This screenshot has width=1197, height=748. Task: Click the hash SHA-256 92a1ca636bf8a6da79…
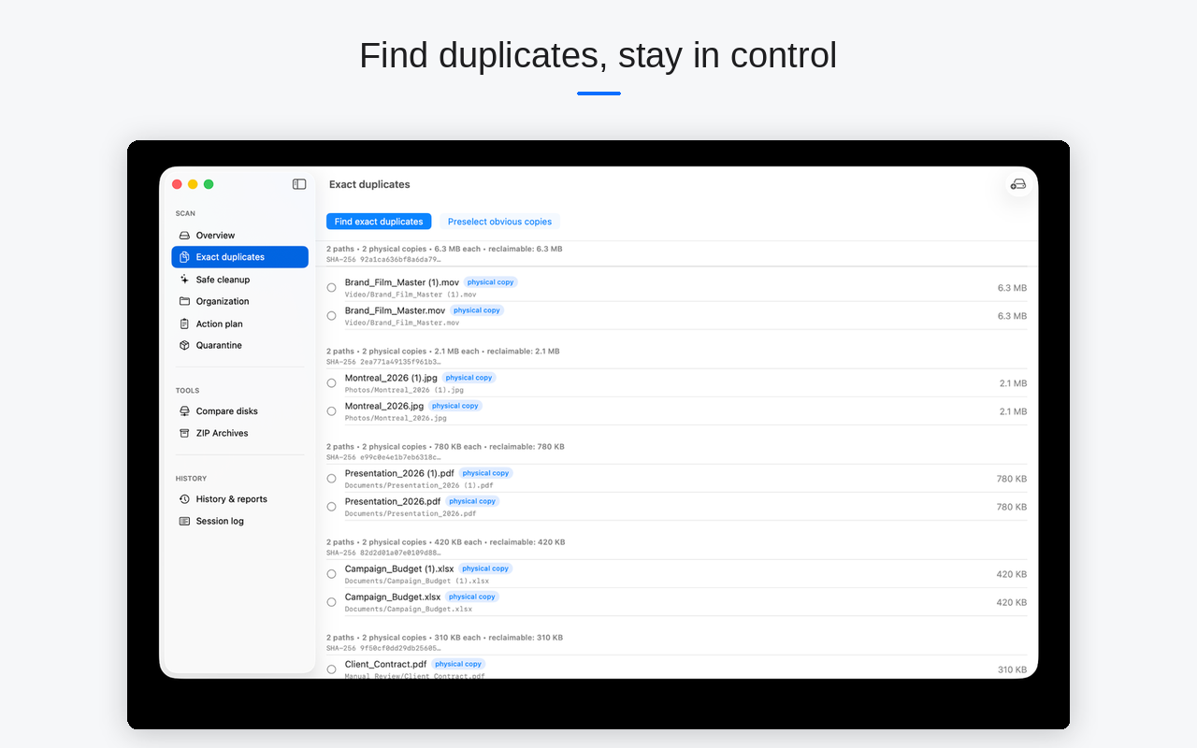[x=383, y=259]
